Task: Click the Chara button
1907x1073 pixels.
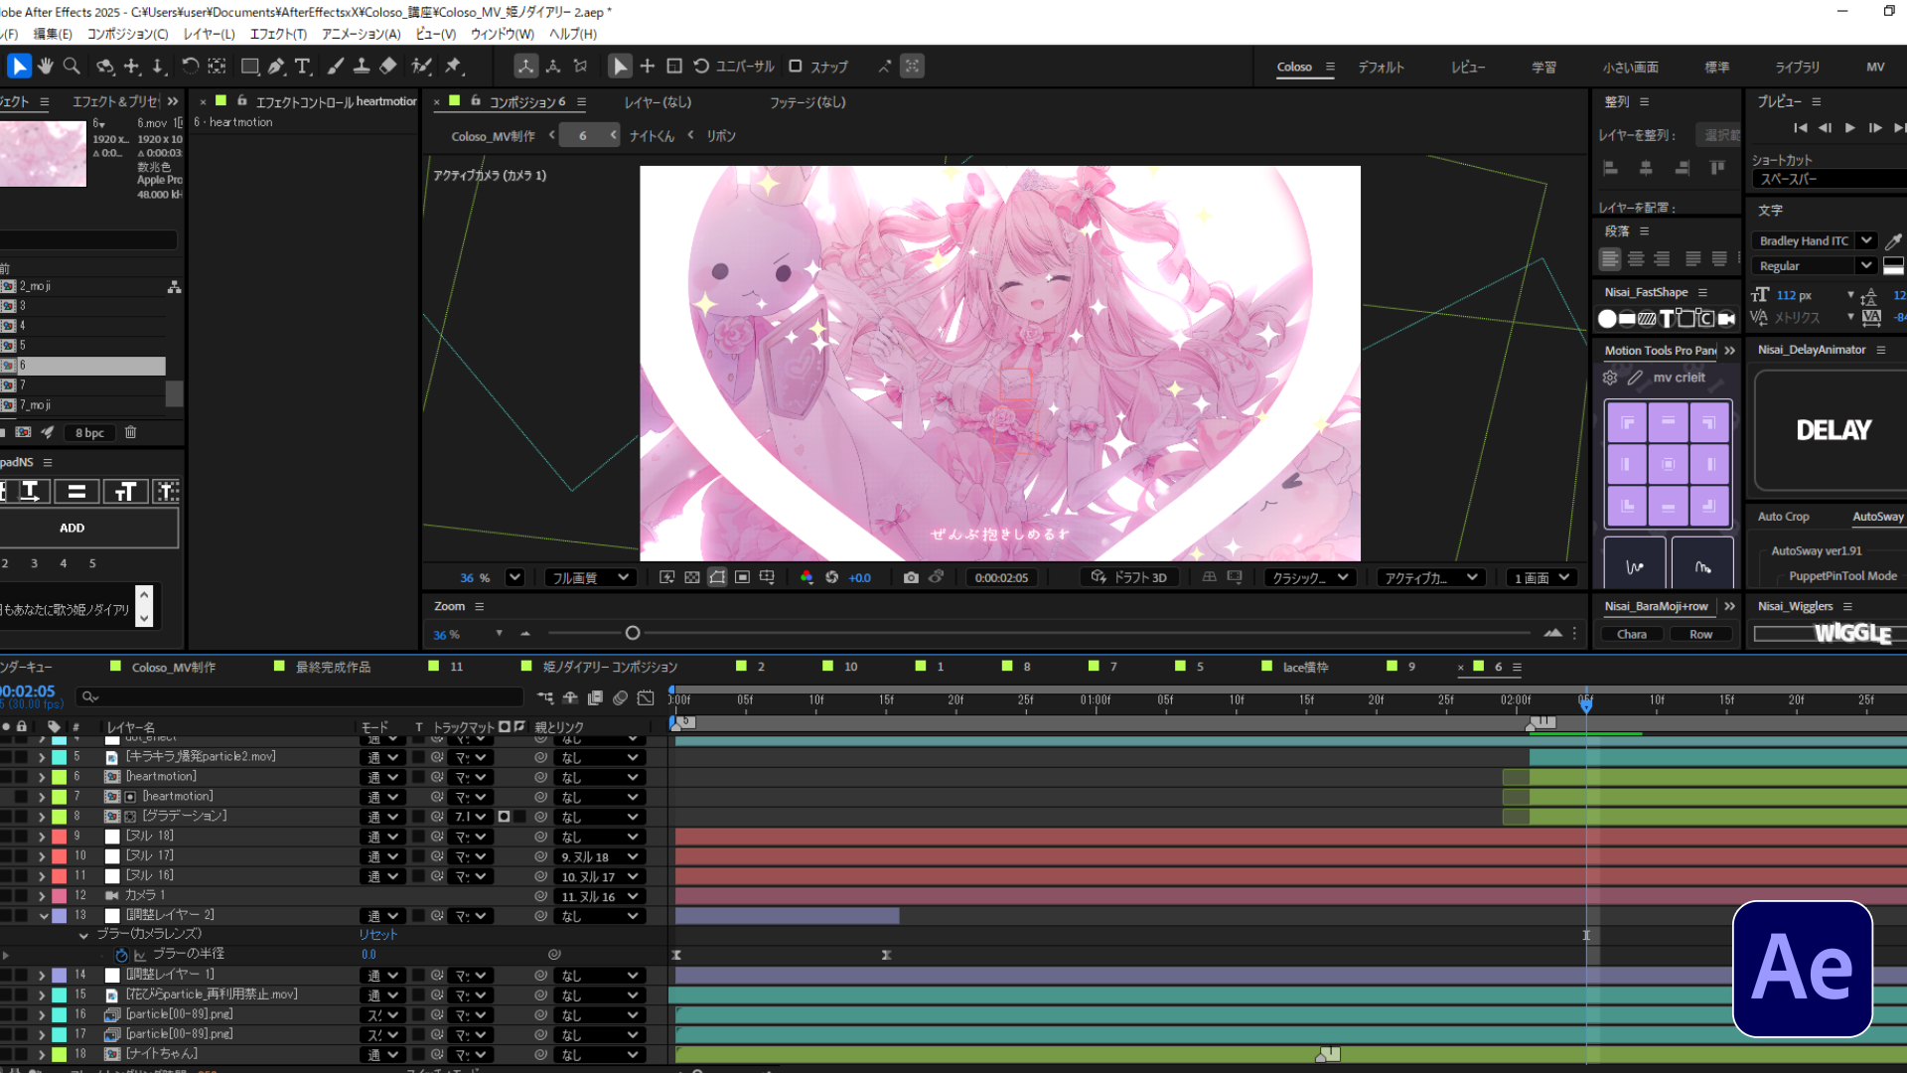Action: point(1632,635)
